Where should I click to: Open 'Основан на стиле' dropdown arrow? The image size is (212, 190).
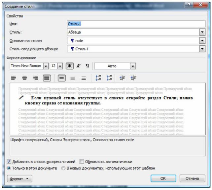(202, 40)
